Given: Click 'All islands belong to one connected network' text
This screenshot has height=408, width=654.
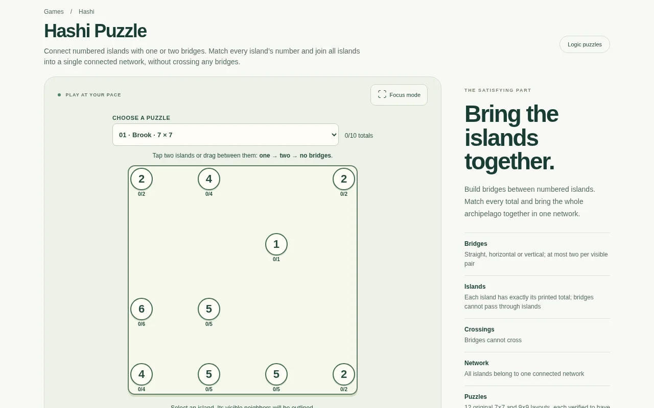Looking at the screenshot, I should tap(524, 374).
